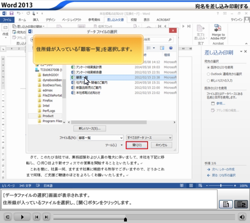Select 既存のリストを使用 radio button

pyautogui.click(x=208, y=67)
